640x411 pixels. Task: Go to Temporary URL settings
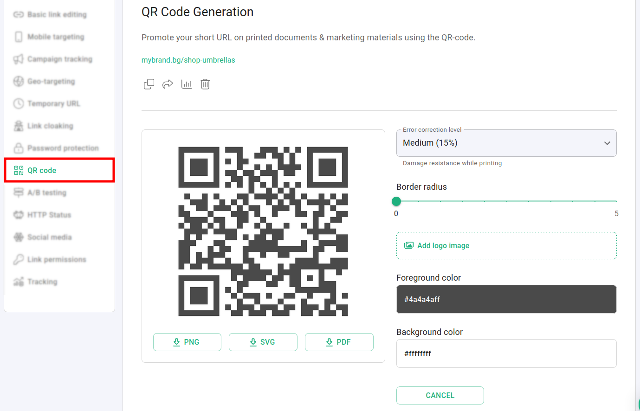coord(53,104)
